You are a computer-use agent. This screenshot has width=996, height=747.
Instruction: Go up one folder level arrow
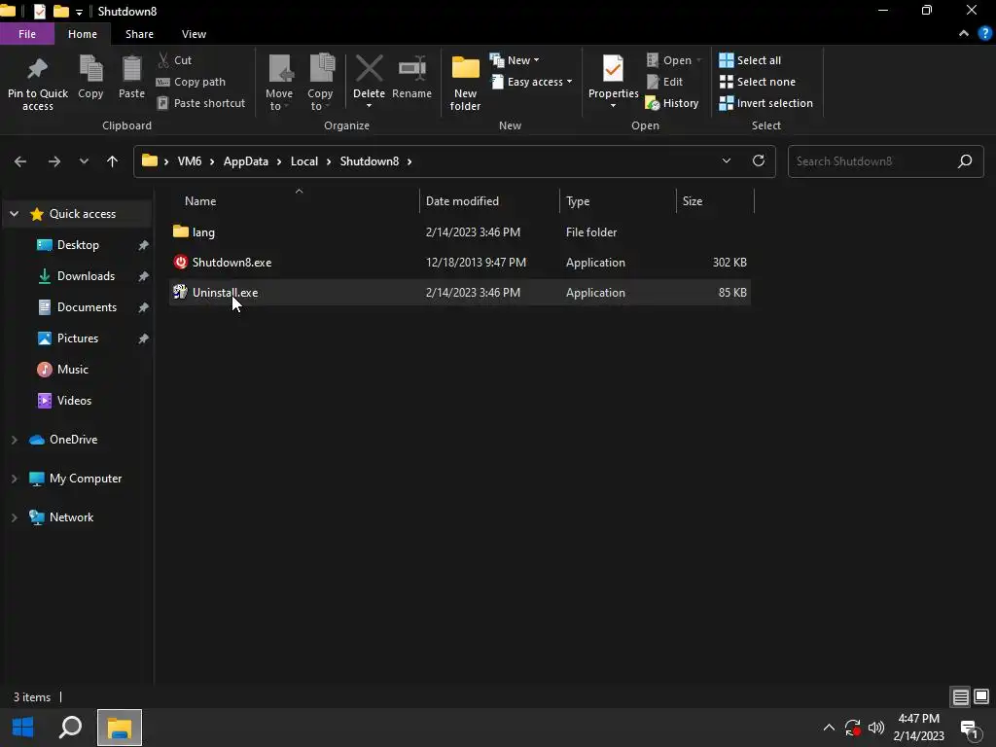point(113,161)
